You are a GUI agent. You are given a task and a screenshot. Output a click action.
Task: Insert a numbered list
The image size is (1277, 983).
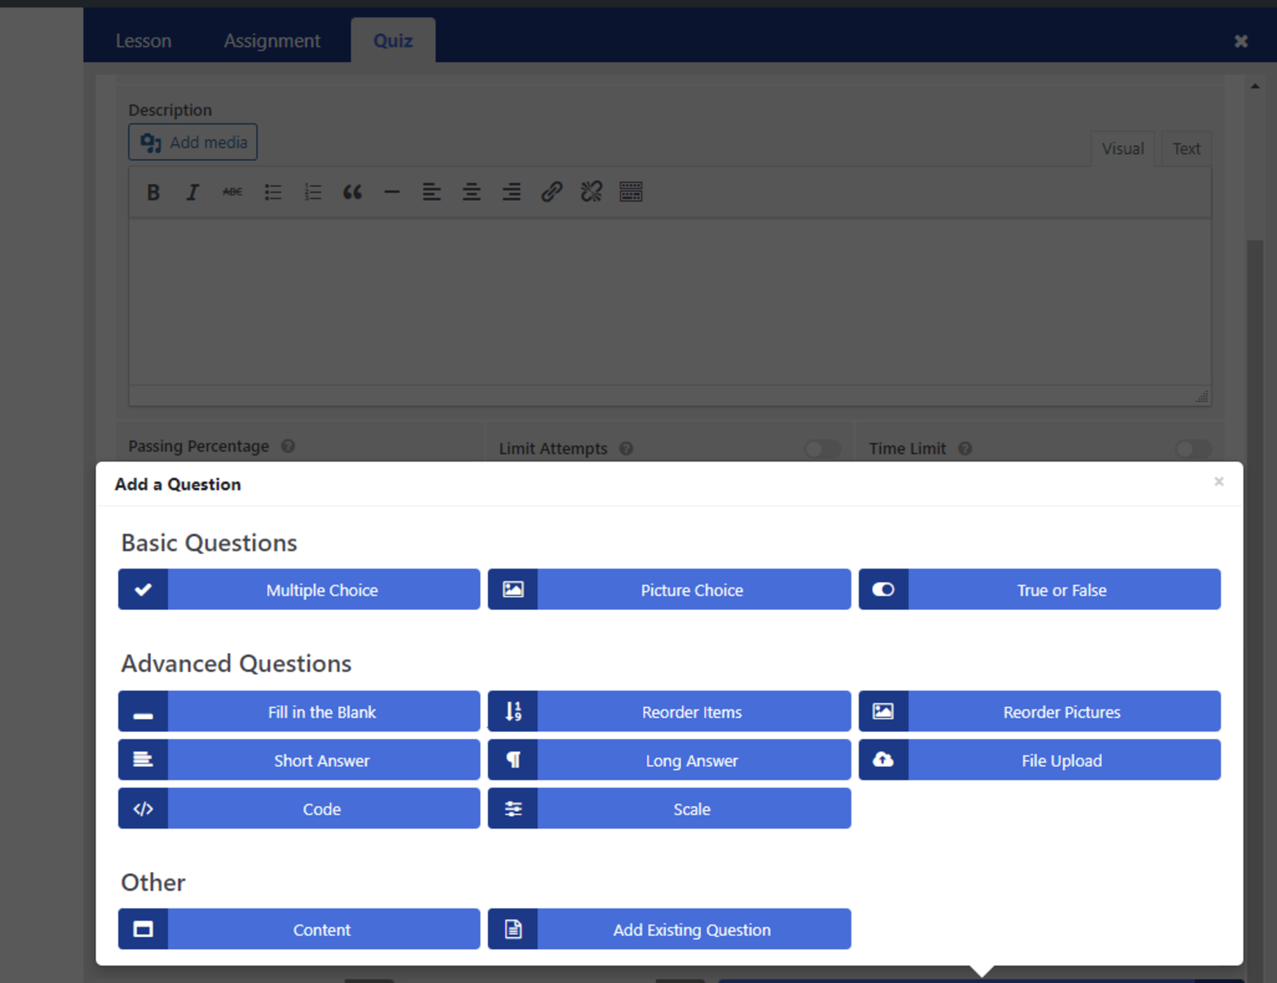[313, 192]
